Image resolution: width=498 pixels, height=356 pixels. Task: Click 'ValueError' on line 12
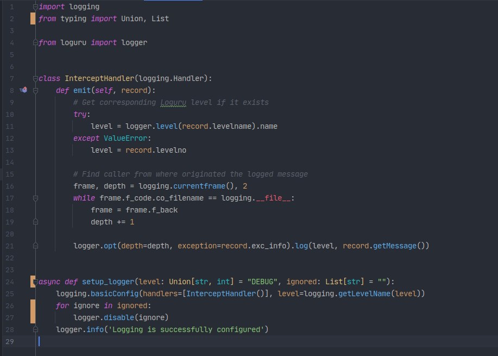[x=125, y=138]
